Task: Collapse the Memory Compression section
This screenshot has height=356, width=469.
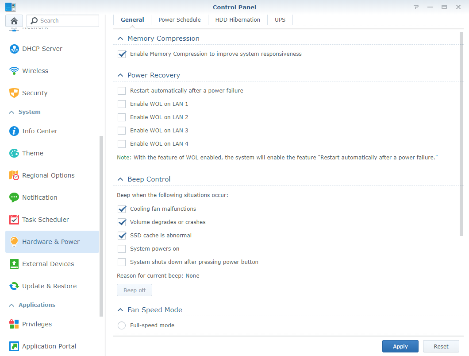Action: 120,39
